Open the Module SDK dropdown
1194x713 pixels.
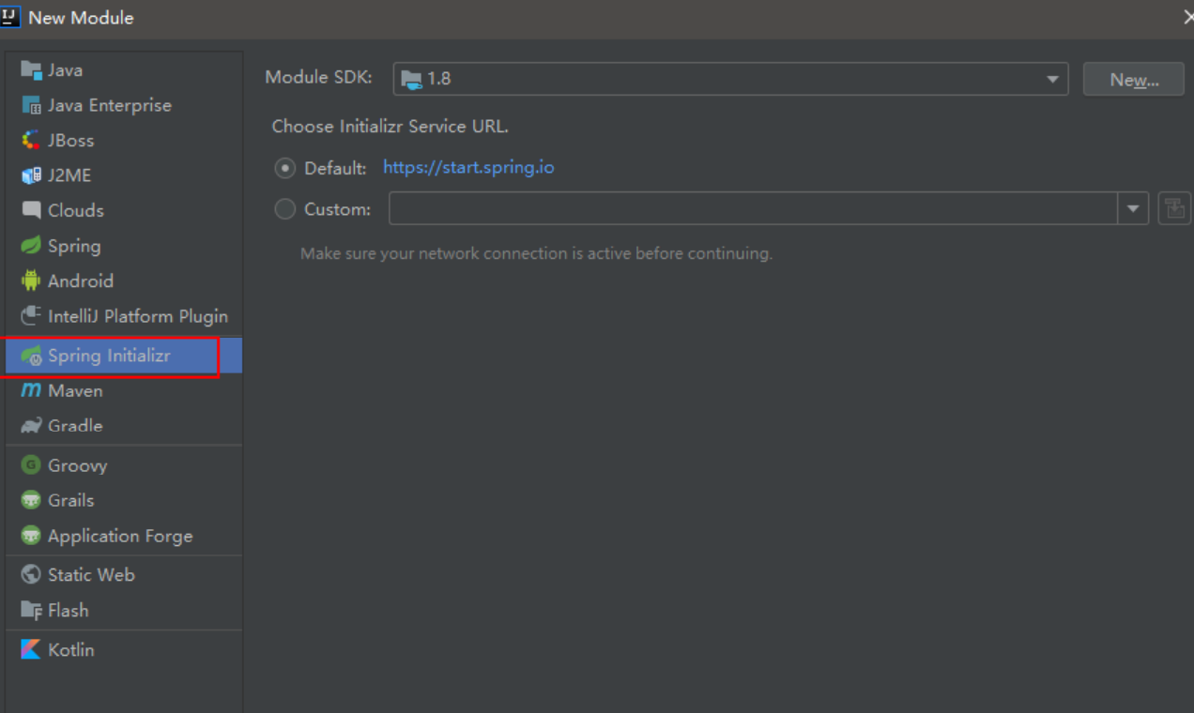(x=729, y=79)
